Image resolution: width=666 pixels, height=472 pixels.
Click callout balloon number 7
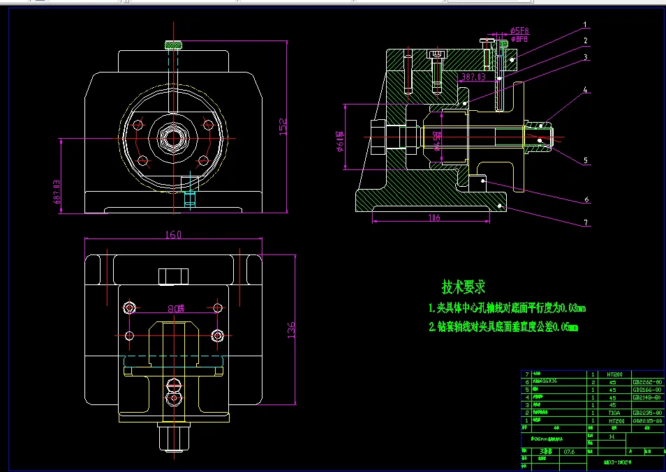(x=586, y=222)
